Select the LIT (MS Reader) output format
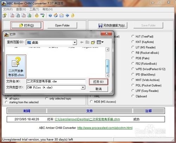176x143 pixels. [x=144, y=47]
